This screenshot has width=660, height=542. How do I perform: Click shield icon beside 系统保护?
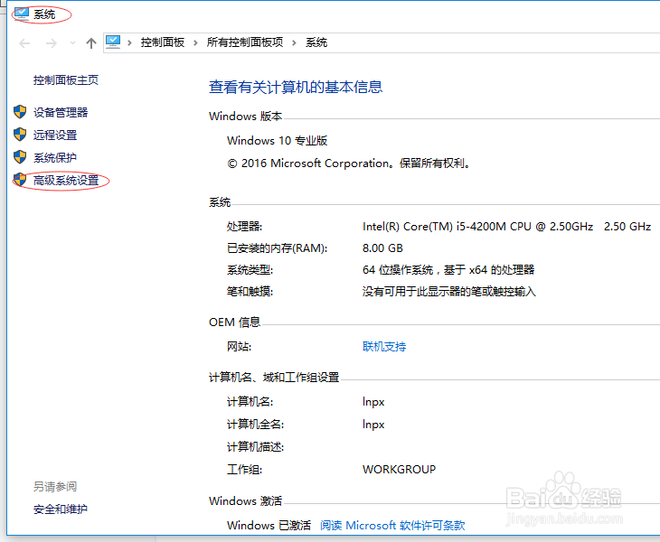(20, 157)
